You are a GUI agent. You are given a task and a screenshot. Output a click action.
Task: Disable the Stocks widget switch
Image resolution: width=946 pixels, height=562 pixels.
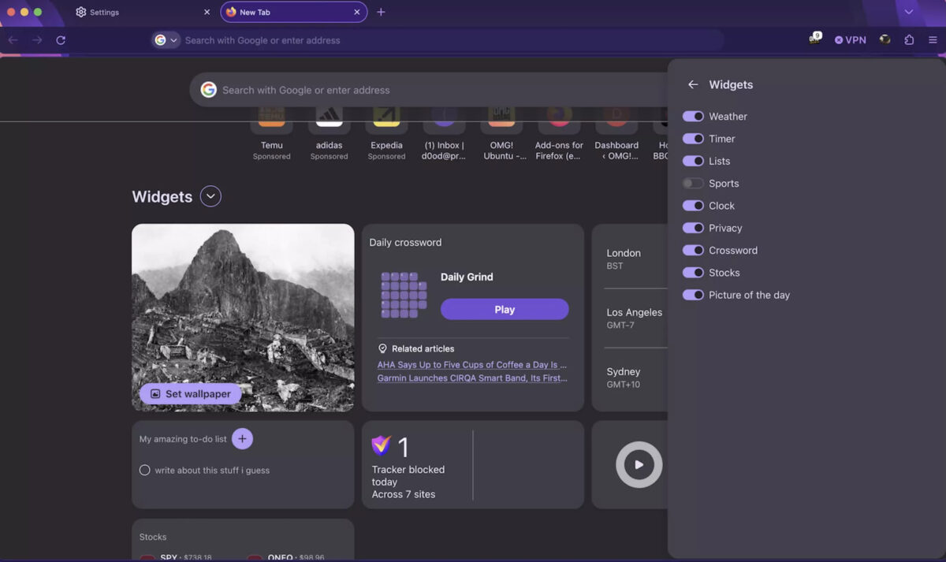click(693, 273)
